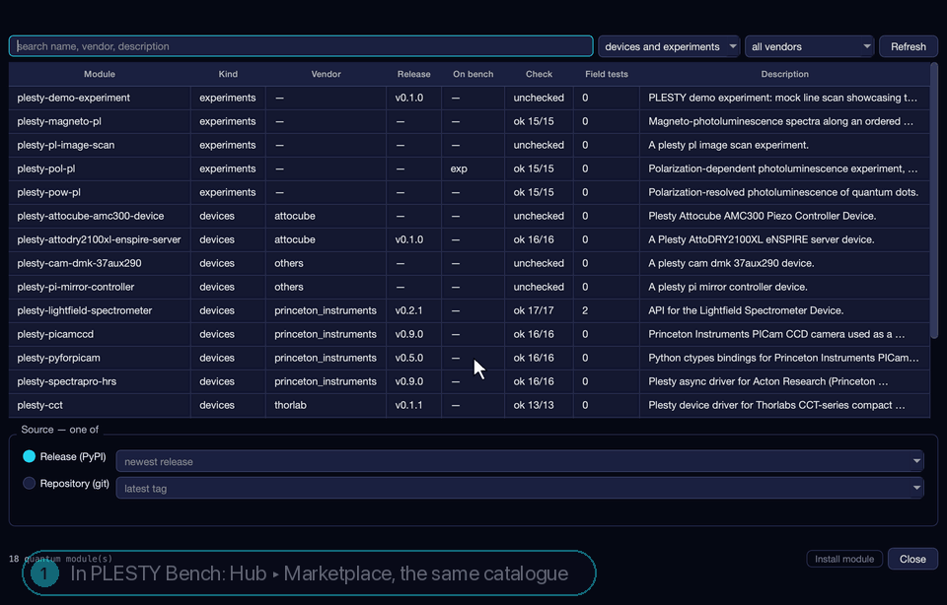
Task: Sort by the Vendor column header
Action: click(x=327, y=74)
